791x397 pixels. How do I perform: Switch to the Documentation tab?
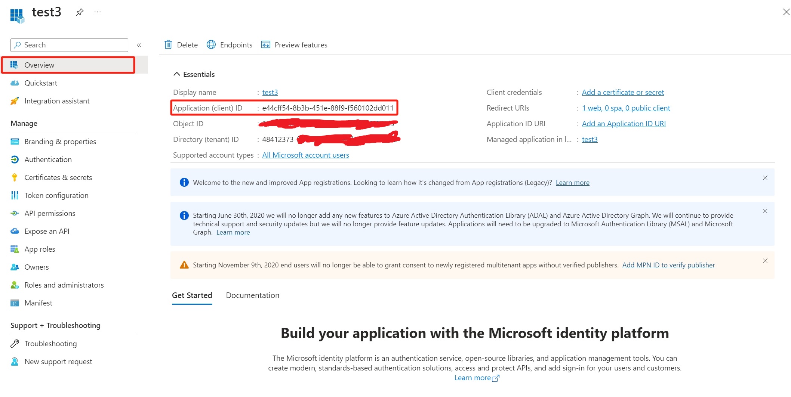[x=252, y=295]
